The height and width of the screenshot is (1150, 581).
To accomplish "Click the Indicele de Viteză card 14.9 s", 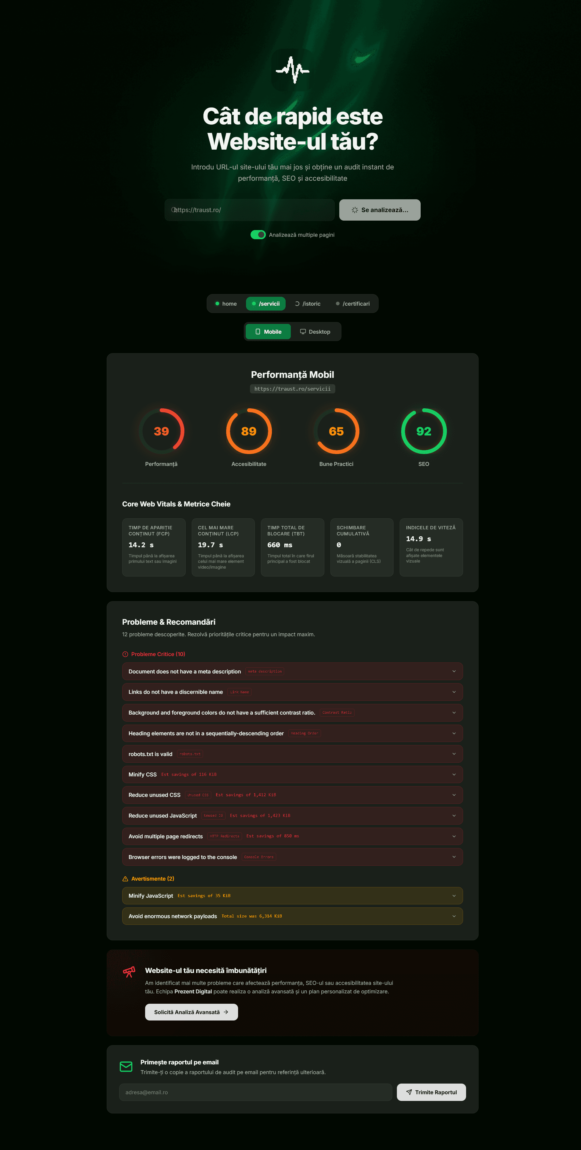I will pyautogui.click(x=431, y=547).
